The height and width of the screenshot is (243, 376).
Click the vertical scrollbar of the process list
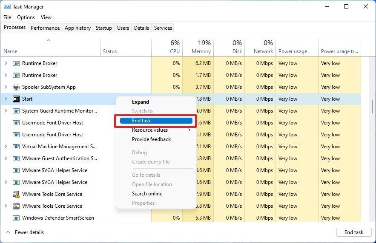(372, 106)
